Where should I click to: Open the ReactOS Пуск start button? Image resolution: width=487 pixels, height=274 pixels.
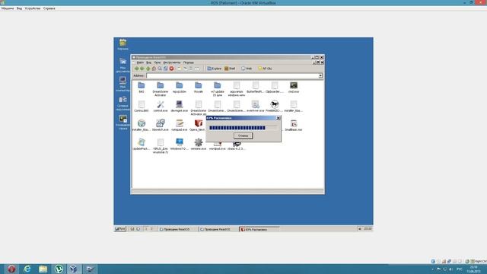tap(120, 229)
